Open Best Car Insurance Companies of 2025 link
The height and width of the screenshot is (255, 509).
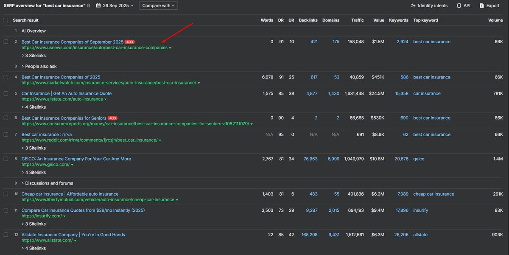coord(61,77)
